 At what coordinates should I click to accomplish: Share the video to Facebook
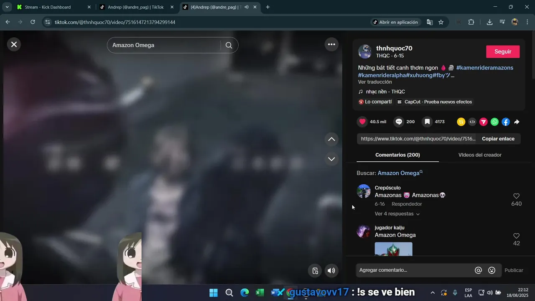506,122
